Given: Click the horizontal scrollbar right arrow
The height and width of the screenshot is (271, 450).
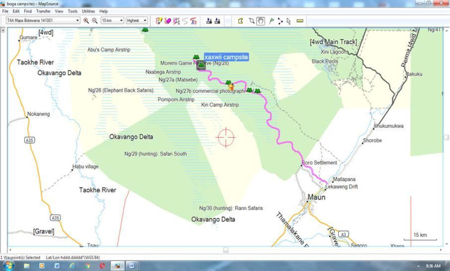Looking at the screenshot, I should (x=441, y=250).
